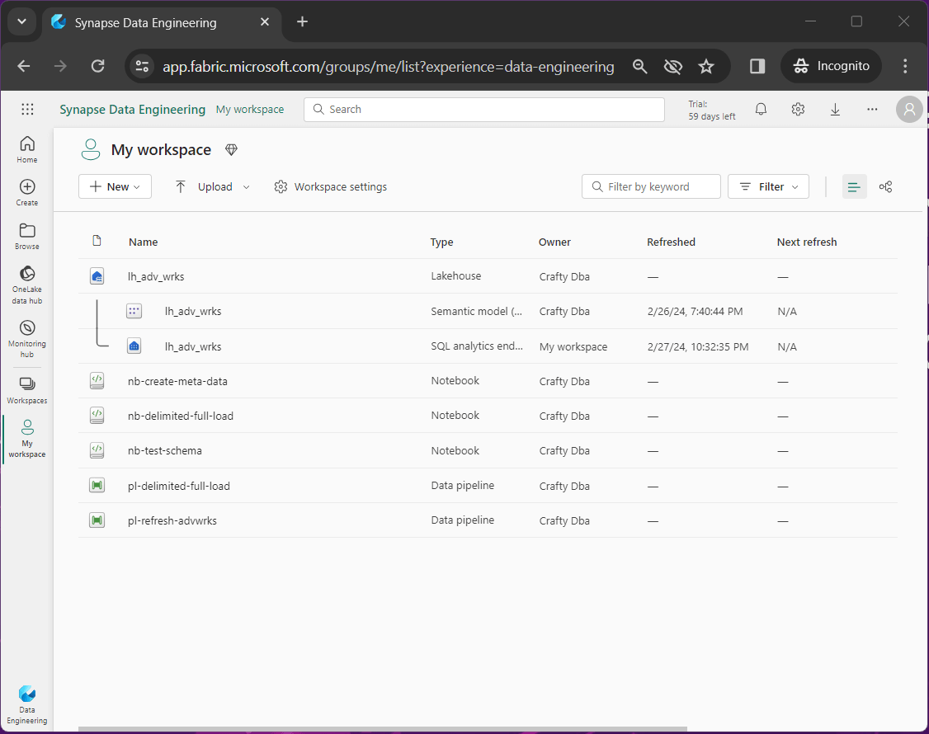Toggle the browser side panel button
The width and height of the screenshot is (929, 734).
click(757, 67)
